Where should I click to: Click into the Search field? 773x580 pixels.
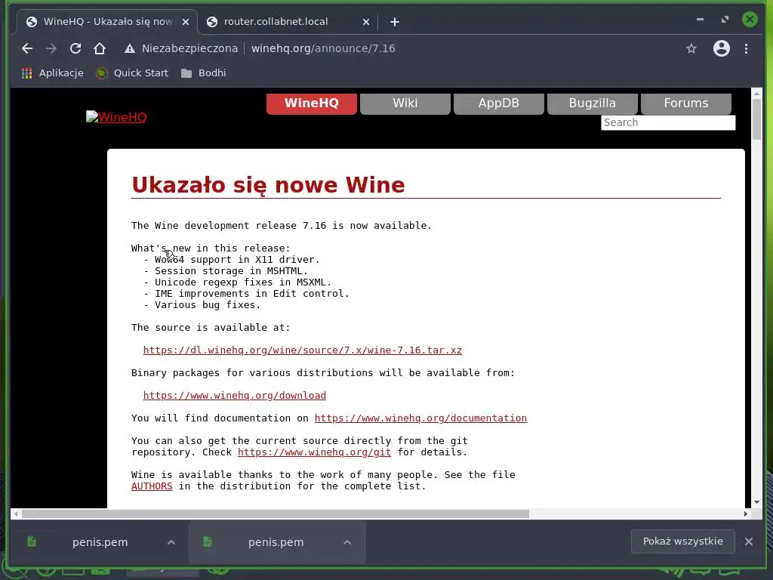668,123
